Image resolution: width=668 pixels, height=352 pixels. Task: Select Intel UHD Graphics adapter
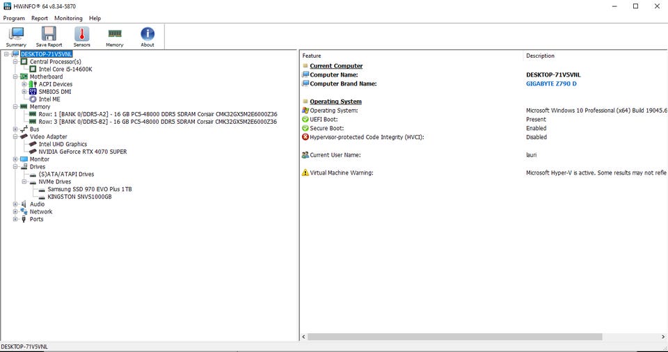(63, 144)
